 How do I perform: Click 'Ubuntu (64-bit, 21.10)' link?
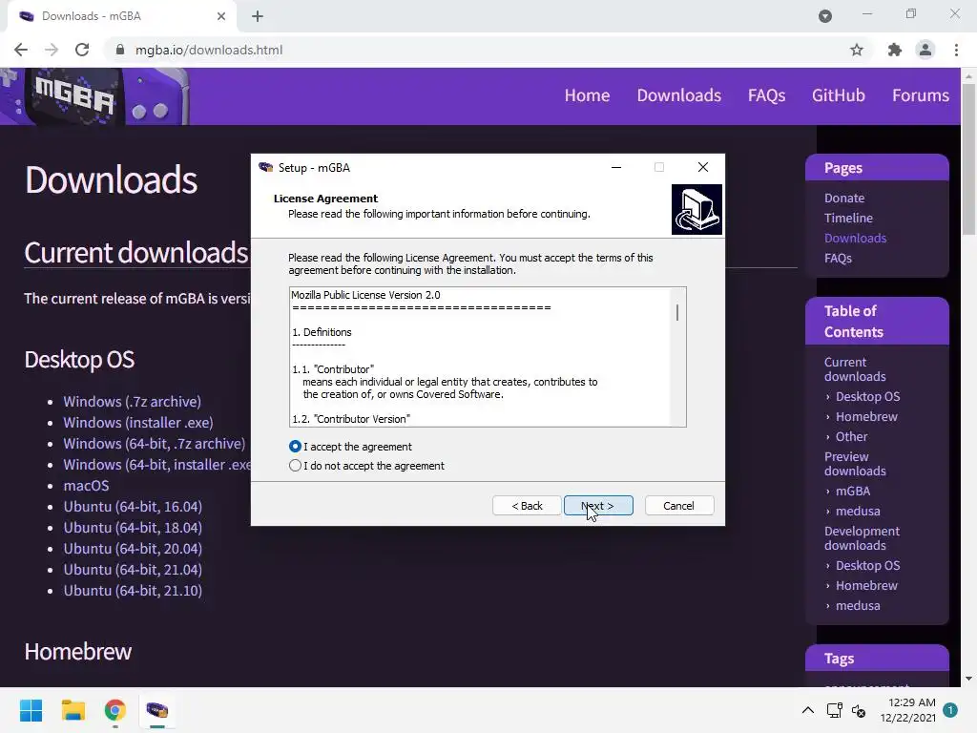pos(133,591)
